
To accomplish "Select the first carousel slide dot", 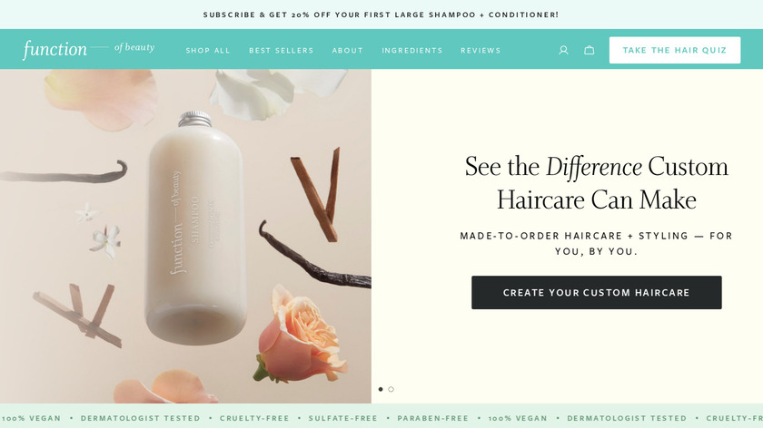I will click(381, 389).
